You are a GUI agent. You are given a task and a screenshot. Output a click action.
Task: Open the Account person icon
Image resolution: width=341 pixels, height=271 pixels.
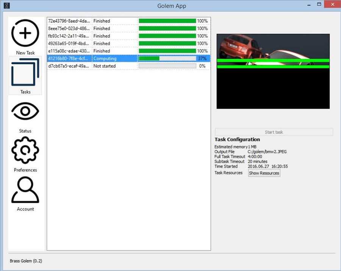pos(25,190)
